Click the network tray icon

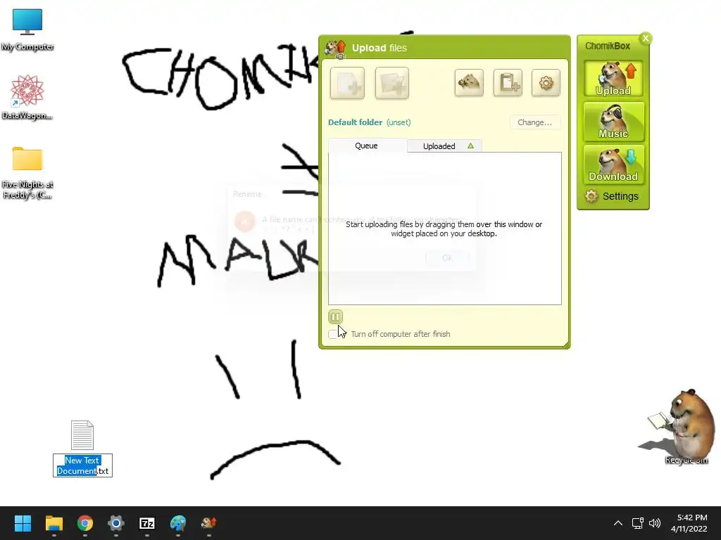[637, 523]
